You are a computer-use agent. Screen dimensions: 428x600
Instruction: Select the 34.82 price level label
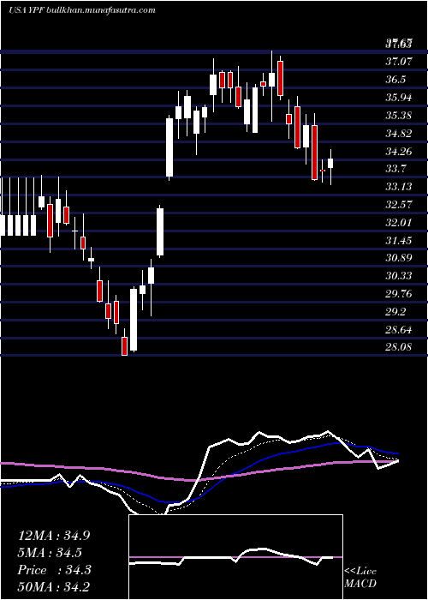coord(399,134)
